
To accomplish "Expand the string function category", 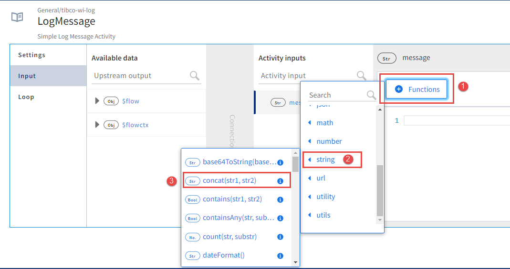I will [x=325, y=160].
